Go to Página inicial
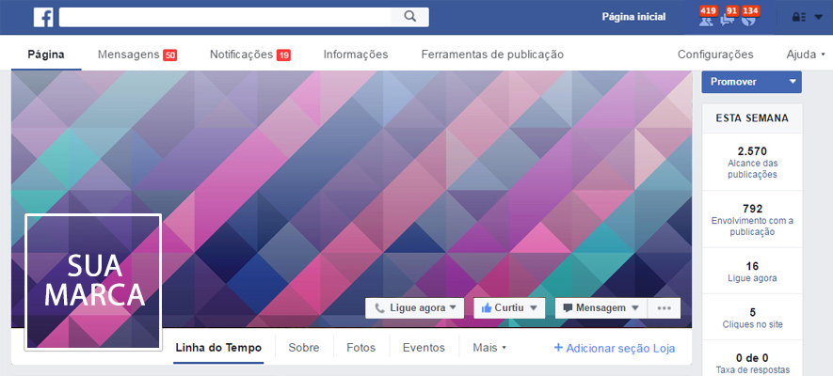The image size is (833, 376). click(x=633, y=17)
